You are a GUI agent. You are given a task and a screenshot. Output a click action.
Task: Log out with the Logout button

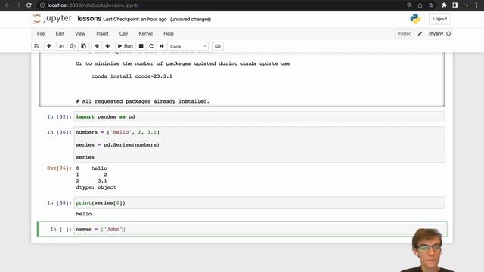click(x=439, y=19)
